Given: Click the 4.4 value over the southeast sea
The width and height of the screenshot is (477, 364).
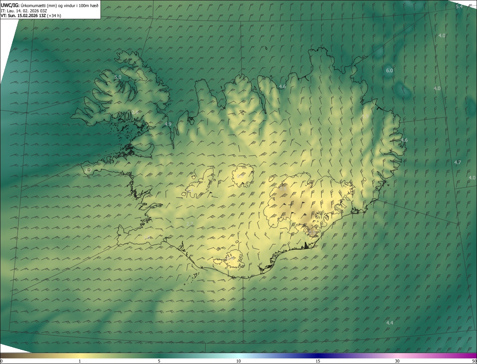Looking at the screenshot, I should point(389,323).
